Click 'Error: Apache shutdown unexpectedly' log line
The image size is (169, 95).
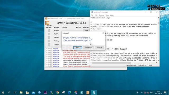[x=77, y=66]
